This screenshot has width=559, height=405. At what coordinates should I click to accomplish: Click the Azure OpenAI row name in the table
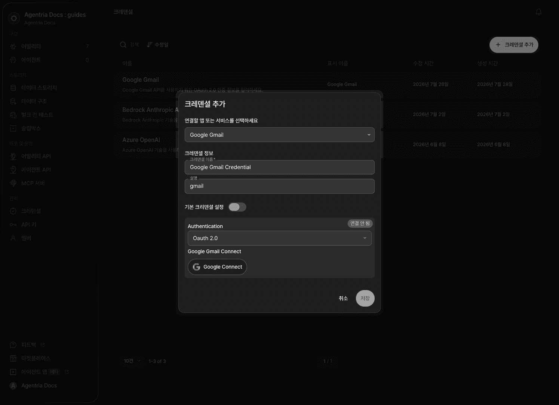pos(141,140)
